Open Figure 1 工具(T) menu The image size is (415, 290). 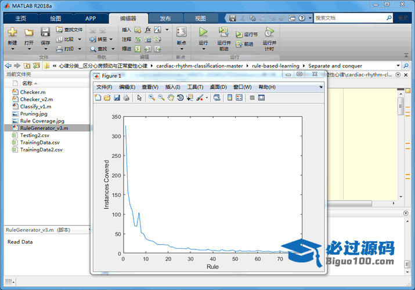click(x=196, y=87)
